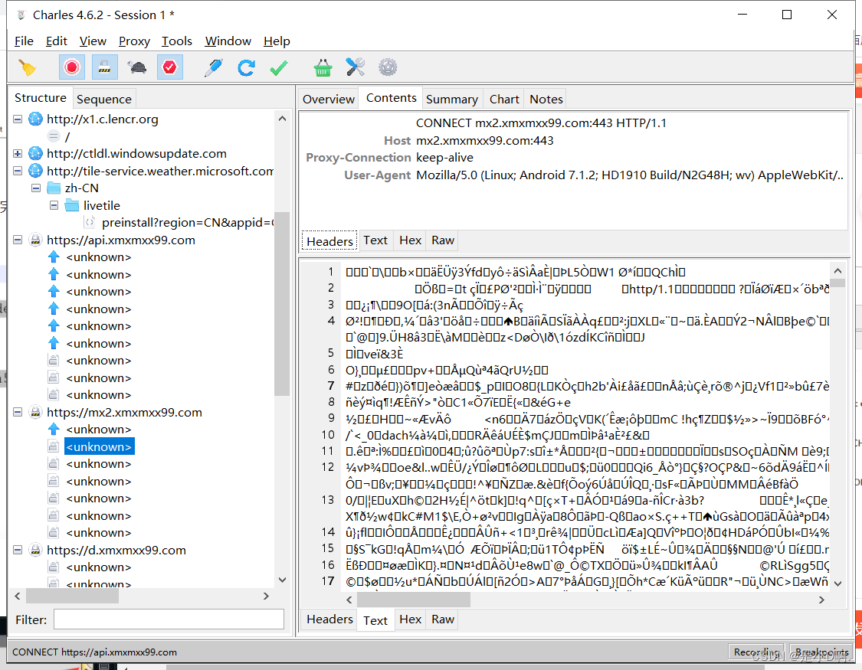Toggle the Breakpoints hexagon icon

pyautogui.click(x=169, y=67)
